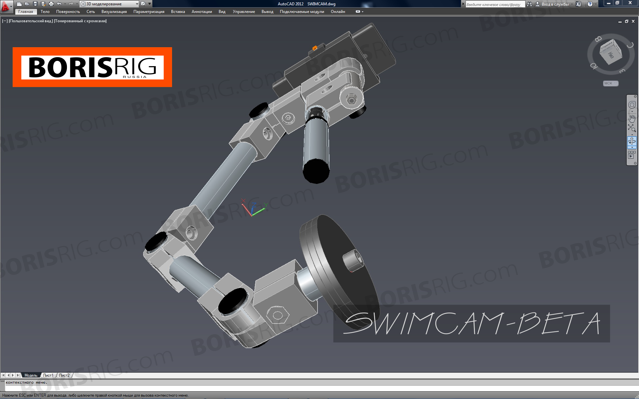Click the Open file folder icon
The width and height of the screenshot is (639, 399).
[x=27, y=4]
